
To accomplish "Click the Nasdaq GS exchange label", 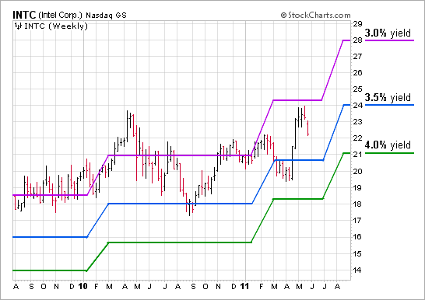I will [x=106, y=16].
